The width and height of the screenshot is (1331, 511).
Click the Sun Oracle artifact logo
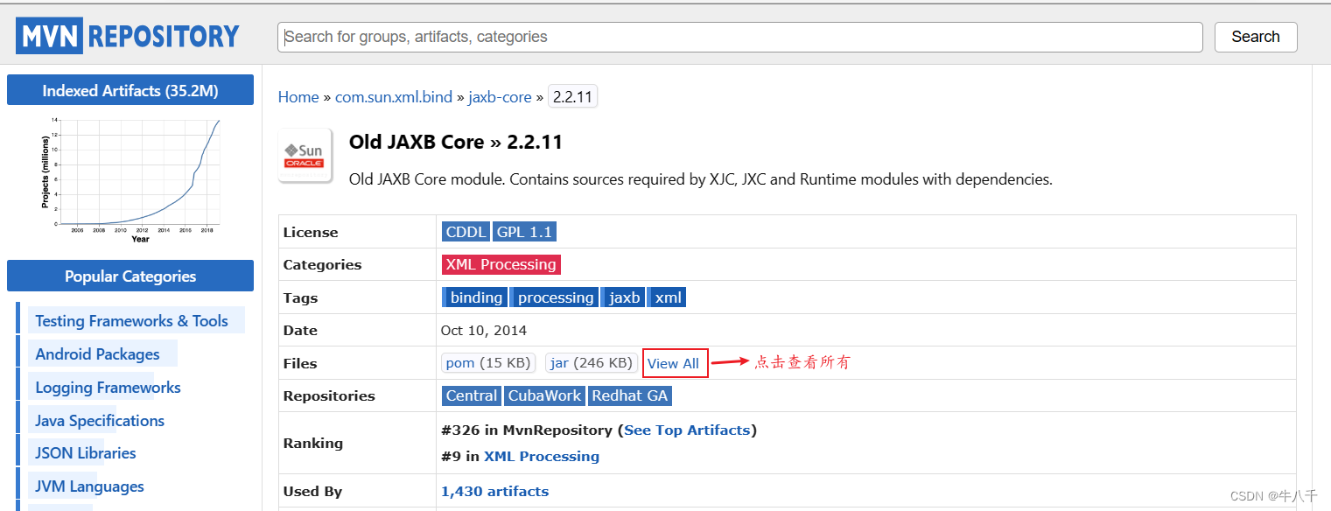[305, 157]
